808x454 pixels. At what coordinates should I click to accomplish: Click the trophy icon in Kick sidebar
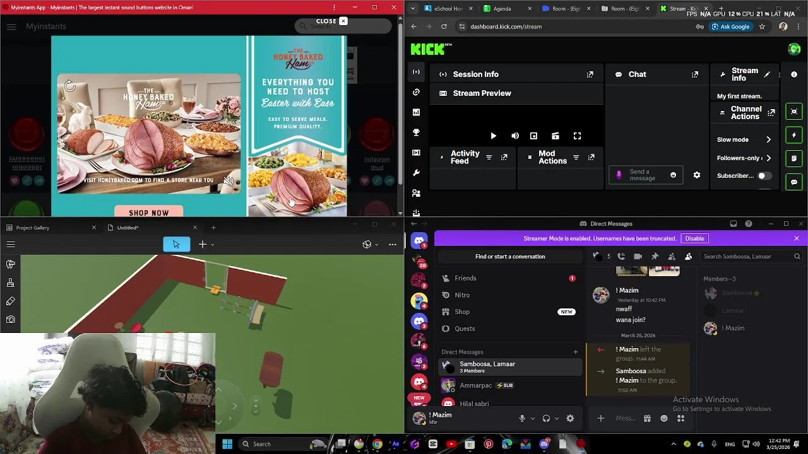click(416, 132)
